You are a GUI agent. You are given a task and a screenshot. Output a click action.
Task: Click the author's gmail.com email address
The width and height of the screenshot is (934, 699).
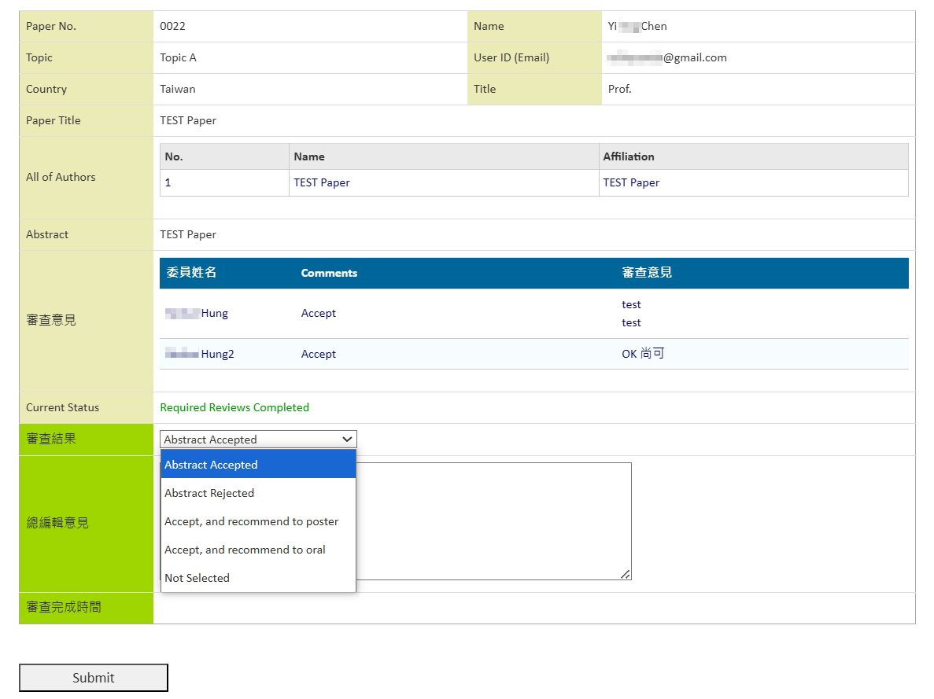667,57
